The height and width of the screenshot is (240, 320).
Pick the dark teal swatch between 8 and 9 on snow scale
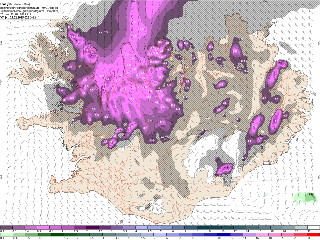[x=203, y=228]
